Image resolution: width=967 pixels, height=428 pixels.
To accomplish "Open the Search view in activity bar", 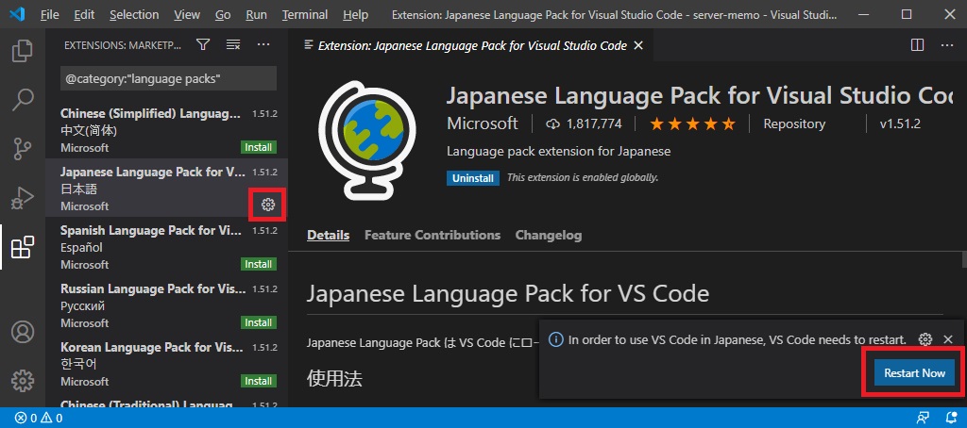I will tap(23, 100).
